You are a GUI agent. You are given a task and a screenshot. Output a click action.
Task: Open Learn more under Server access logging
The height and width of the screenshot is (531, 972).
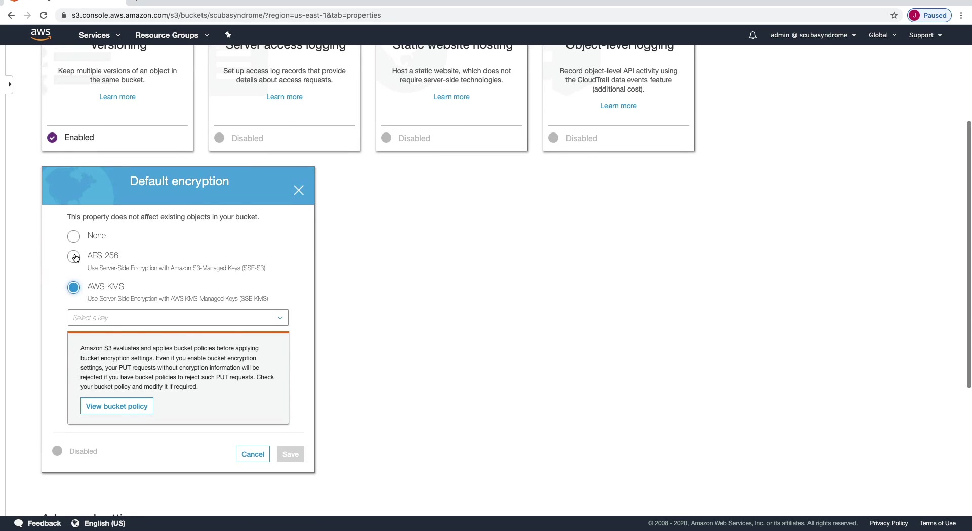(x=285, y=97)
